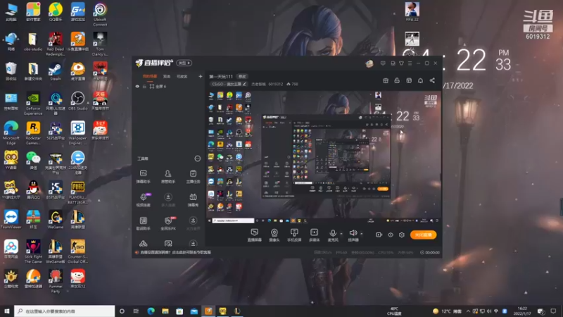Open the 手机投屏 phone casting tool

(x=294, y=235)
